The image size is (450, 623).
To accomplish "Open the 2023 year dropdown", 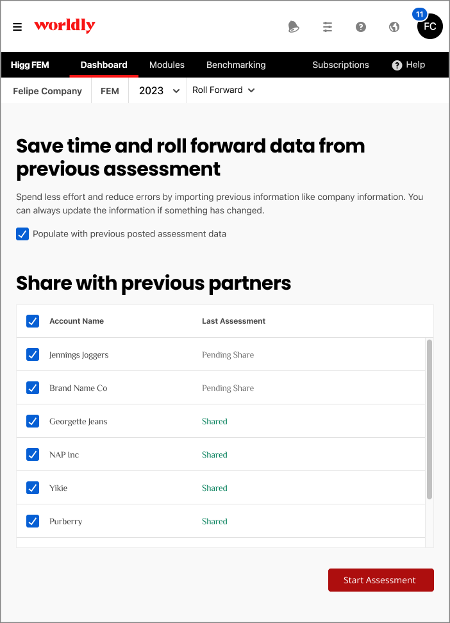I will point(159,91).
